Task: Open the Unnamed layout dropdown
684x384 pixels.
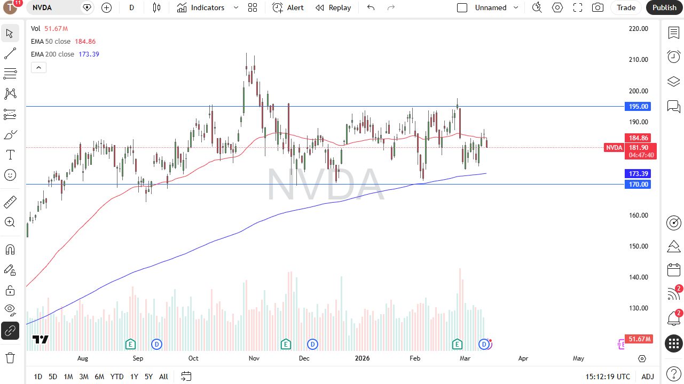Action: pos(516,7)
